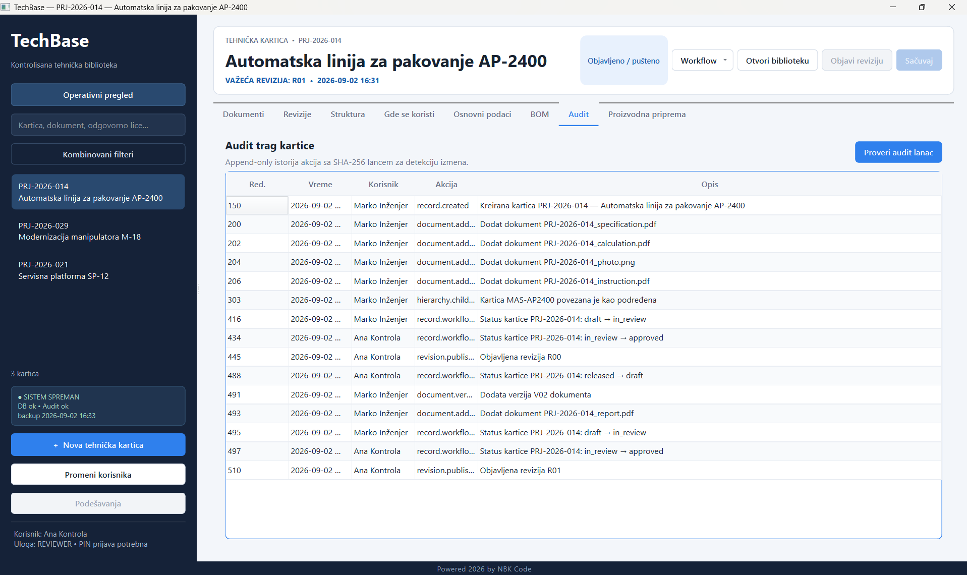This screenshot has height=575, width=967.
Task: Click Nova tehnička kartica button
Action: (x=98, y=445)
